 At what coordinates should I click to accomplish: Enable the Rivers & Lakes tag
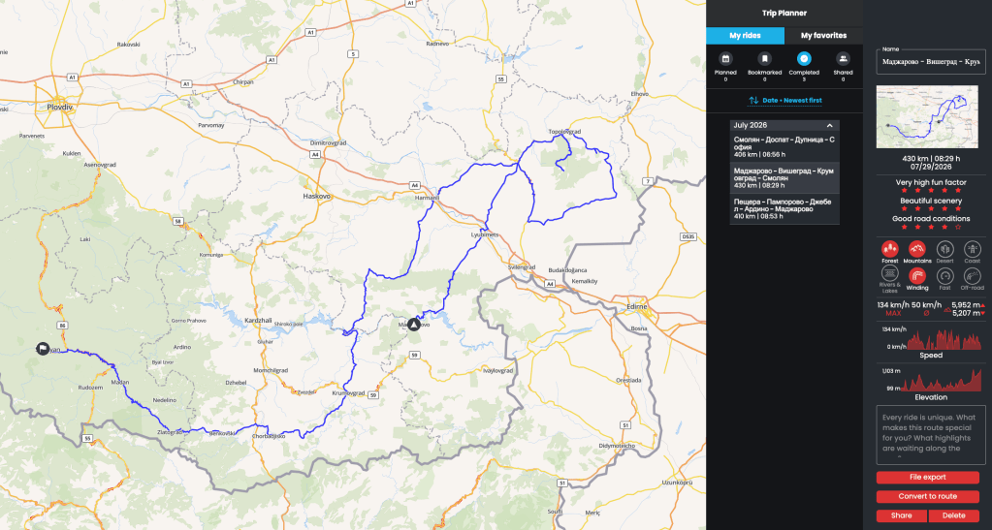[x=889, y=274]
